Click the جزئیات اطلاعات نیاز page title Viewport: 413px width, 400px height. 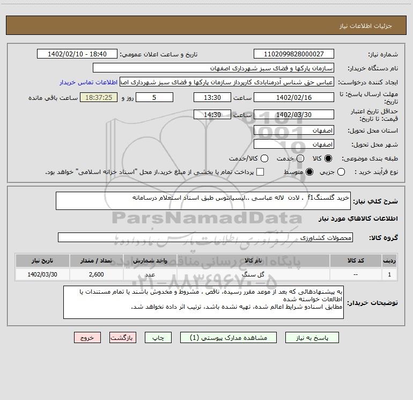(x=365, y=26)
